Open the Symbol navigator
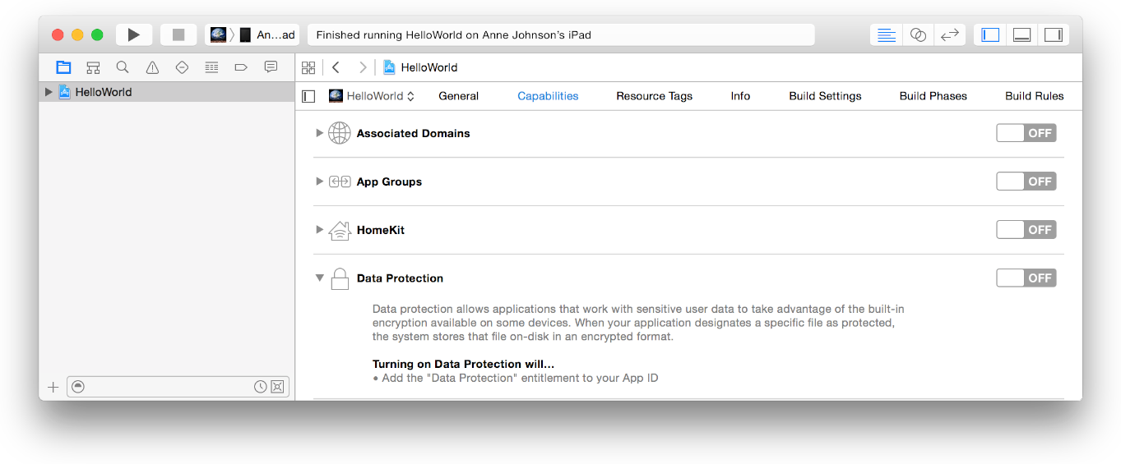The image size is (1121, 464). 93,67
